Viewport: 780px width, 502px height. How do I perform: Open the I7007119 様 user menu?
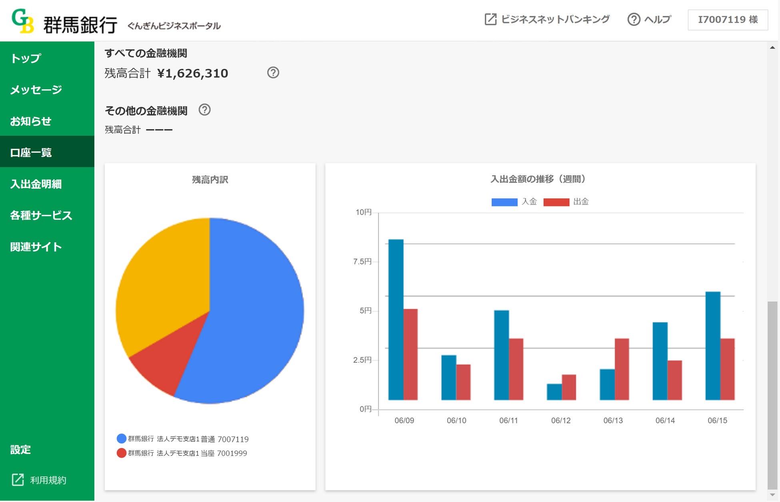[x=727, y=20]
